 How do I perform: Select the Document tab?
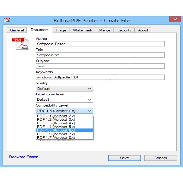39,30
